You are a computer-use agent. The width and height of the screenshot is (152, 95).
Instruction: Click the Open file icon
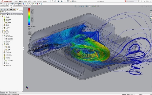(x=55, y=1)
